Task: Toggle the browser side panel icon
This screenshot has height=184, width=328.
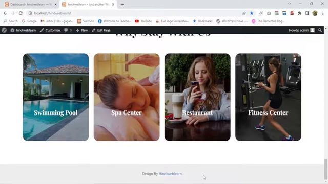Action: [x=307, y=13]
